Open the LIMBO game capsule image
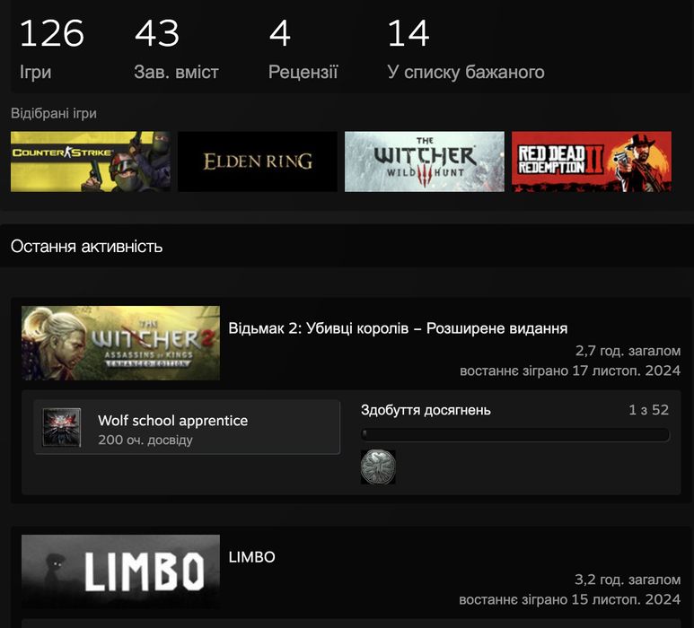 (120, 571)
